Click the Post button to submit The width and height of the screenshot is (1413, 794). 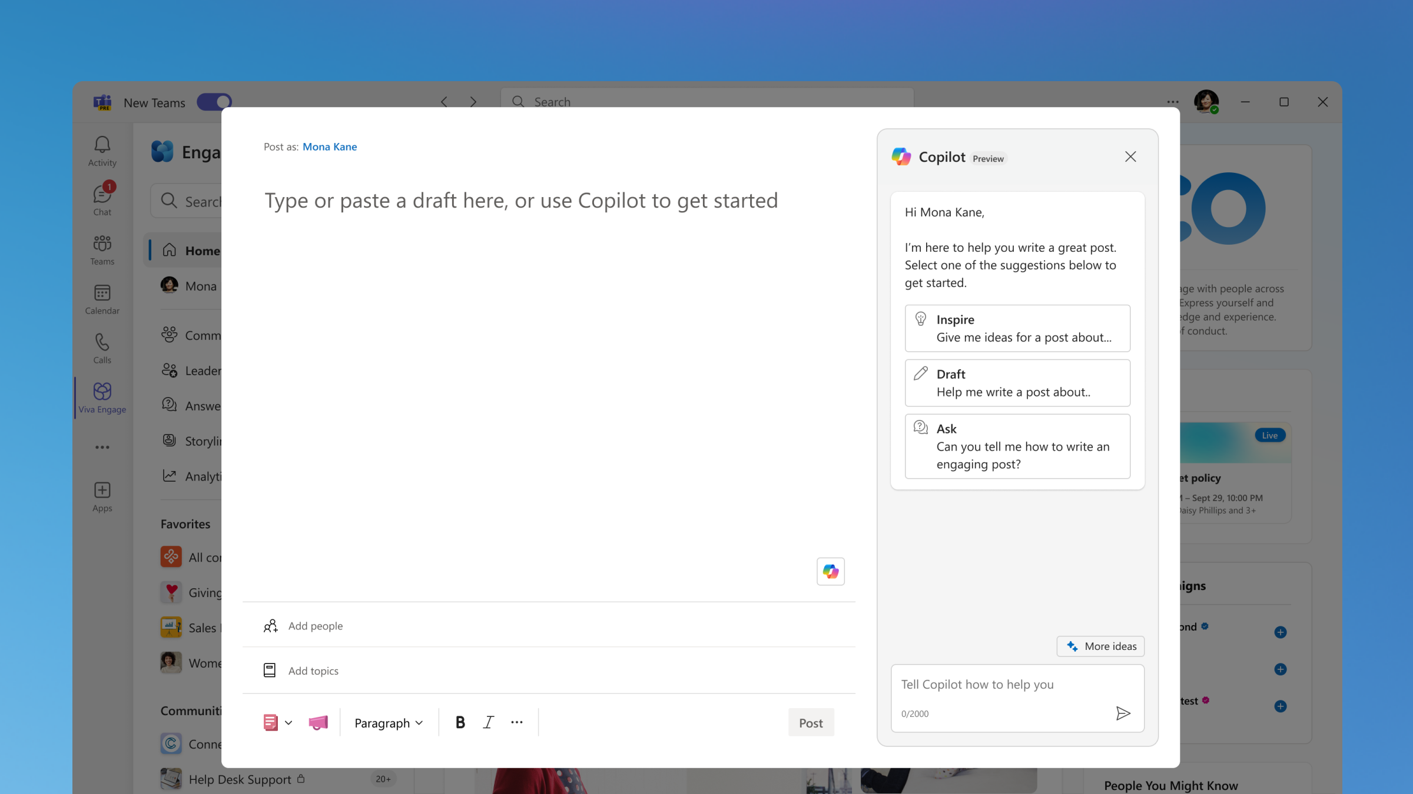coord(811,722)
